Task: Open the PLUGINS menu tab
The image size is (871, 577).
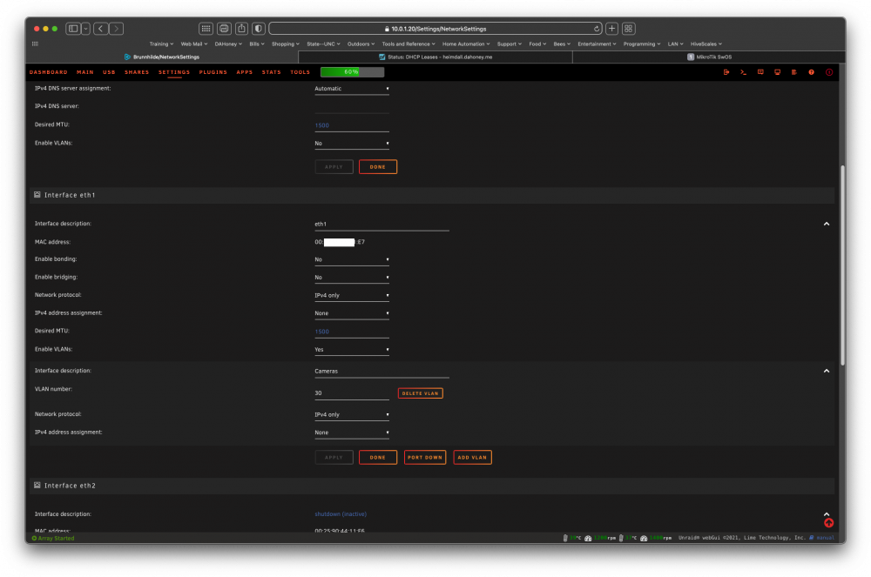Action: click(213, 72)
